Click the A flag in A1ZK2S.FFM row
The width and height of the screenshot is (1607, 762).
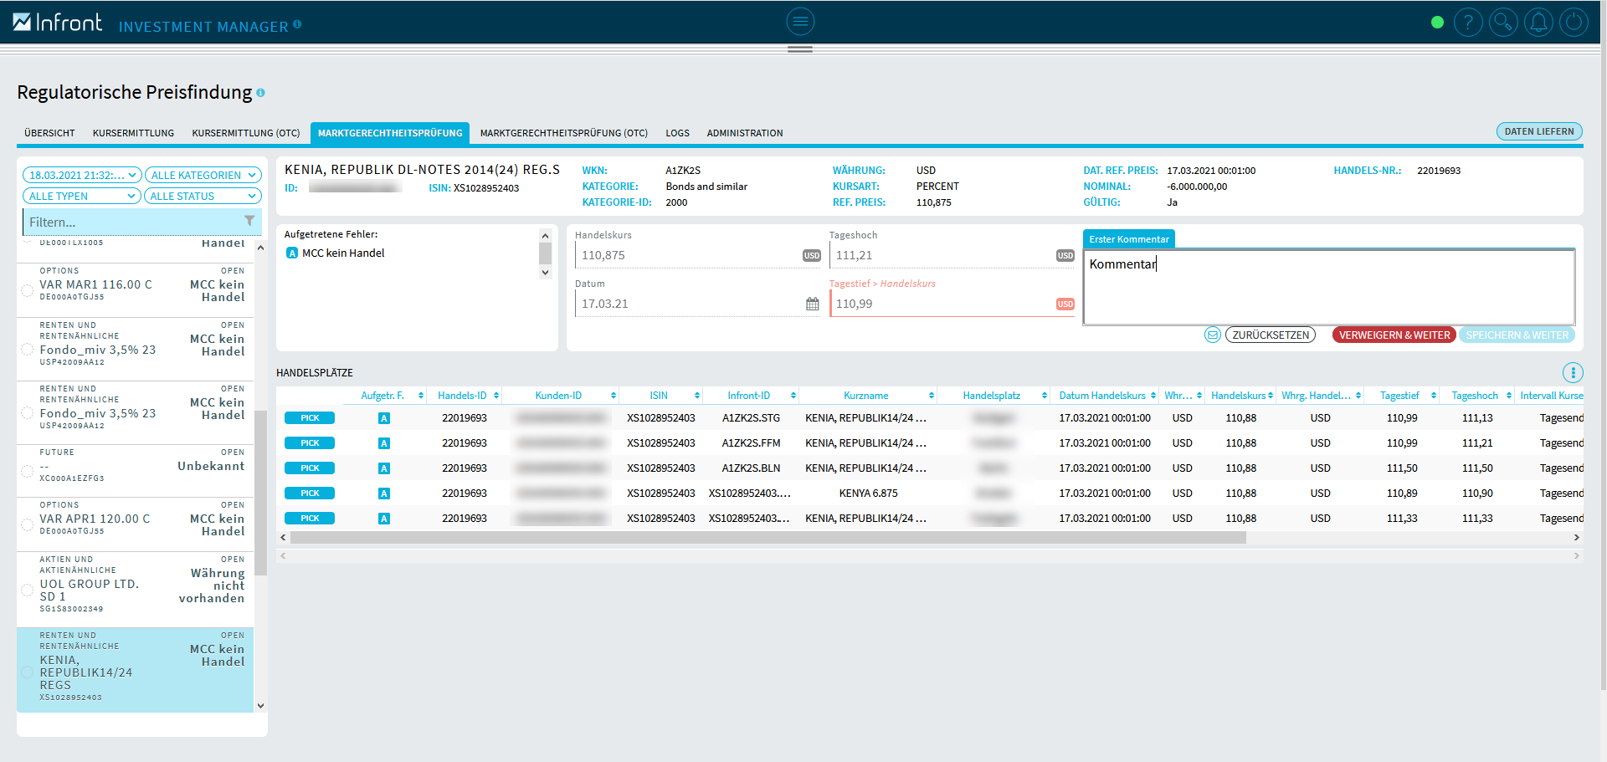[x=384, y=443]
